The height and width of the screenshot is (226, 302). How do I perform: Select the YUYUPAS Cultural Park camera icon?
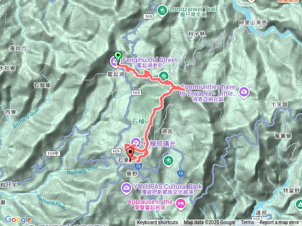(x=126, y=188)
